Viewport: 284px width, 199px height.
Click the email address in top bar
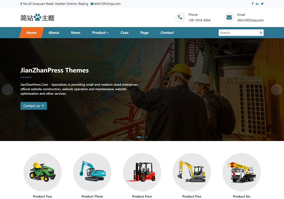click(x=106, y=4)
